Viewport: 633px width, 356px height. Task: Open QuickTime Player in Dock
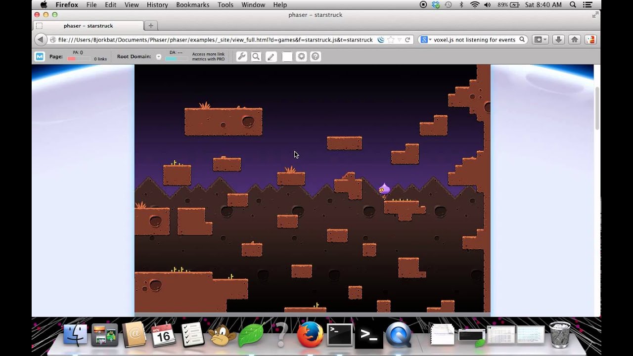399,335
